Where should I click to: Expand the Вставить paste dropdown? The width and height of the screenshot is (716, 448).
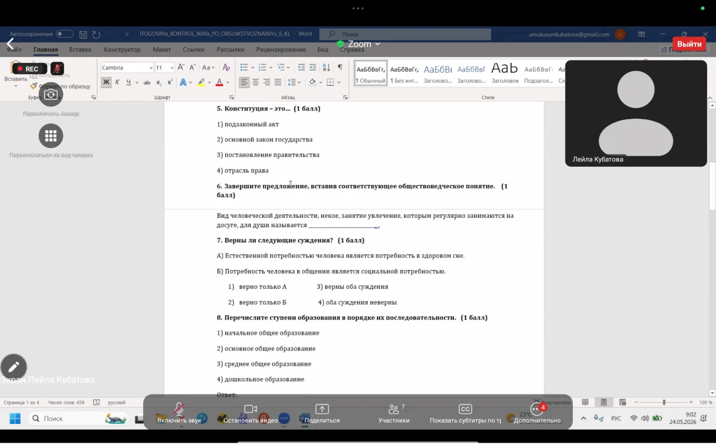pyautogui.click(x=16, y=86)
